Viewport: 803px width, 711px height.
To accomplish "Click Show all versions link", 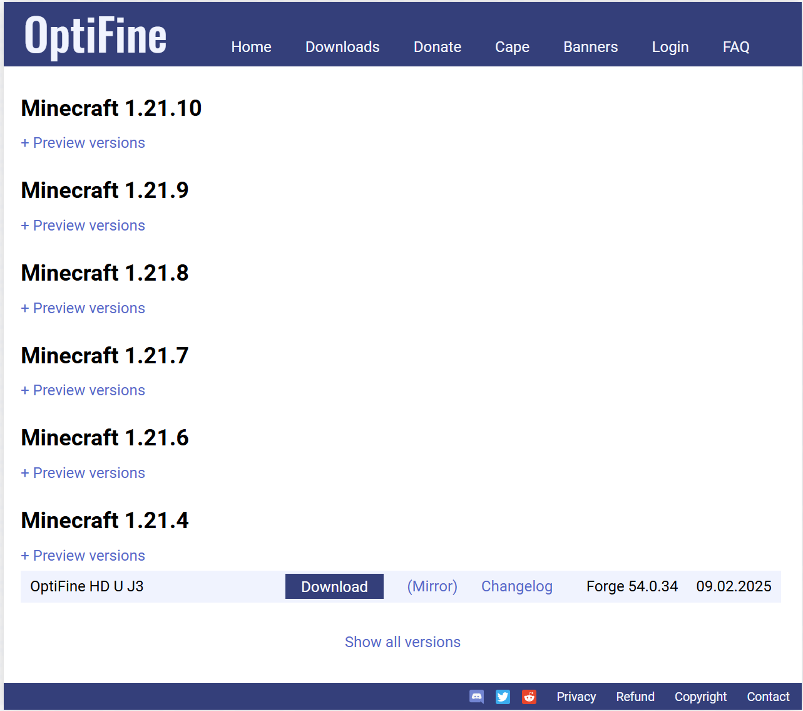I will coord(402,642).
